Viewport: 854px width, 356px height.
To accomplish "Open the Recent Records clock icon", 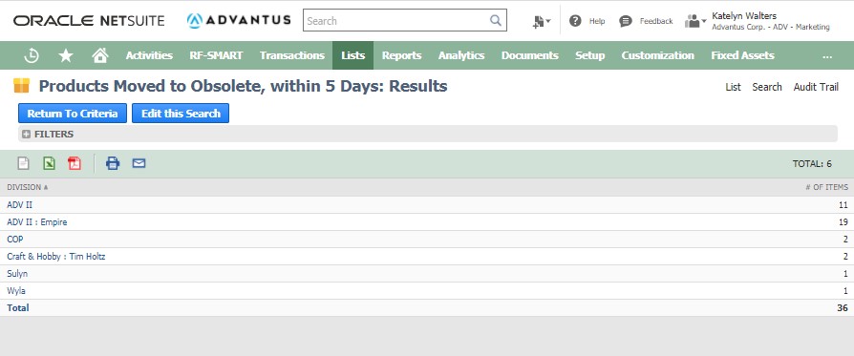I will pyautogui.click(x=32, y=55).
